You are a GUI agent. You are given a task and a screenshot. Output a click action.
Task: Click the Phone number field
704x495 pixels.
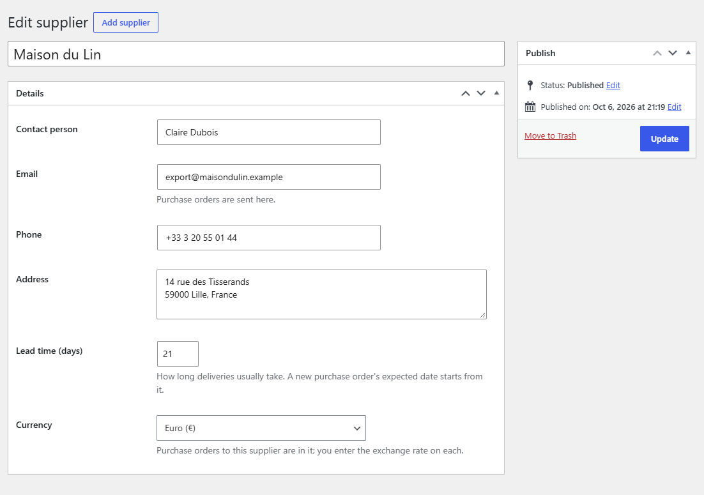[269, 238]
